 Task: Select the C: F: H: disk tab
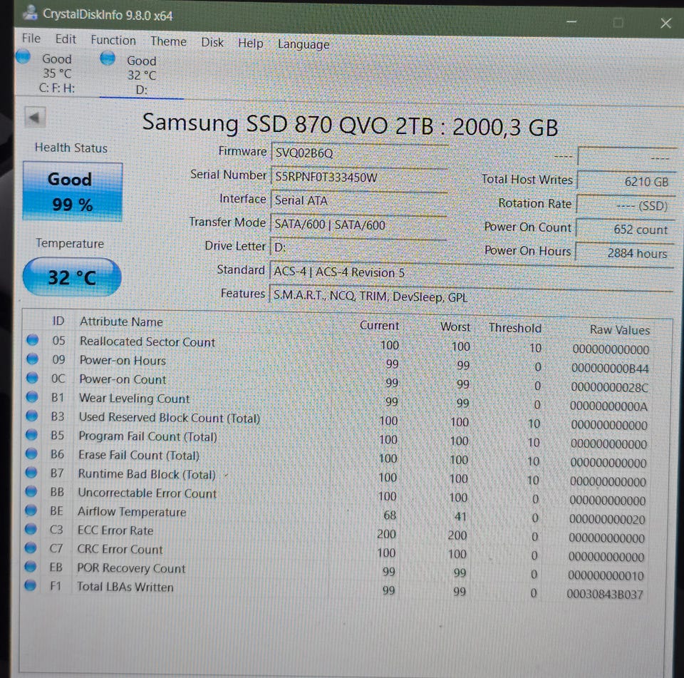point(57,73)
